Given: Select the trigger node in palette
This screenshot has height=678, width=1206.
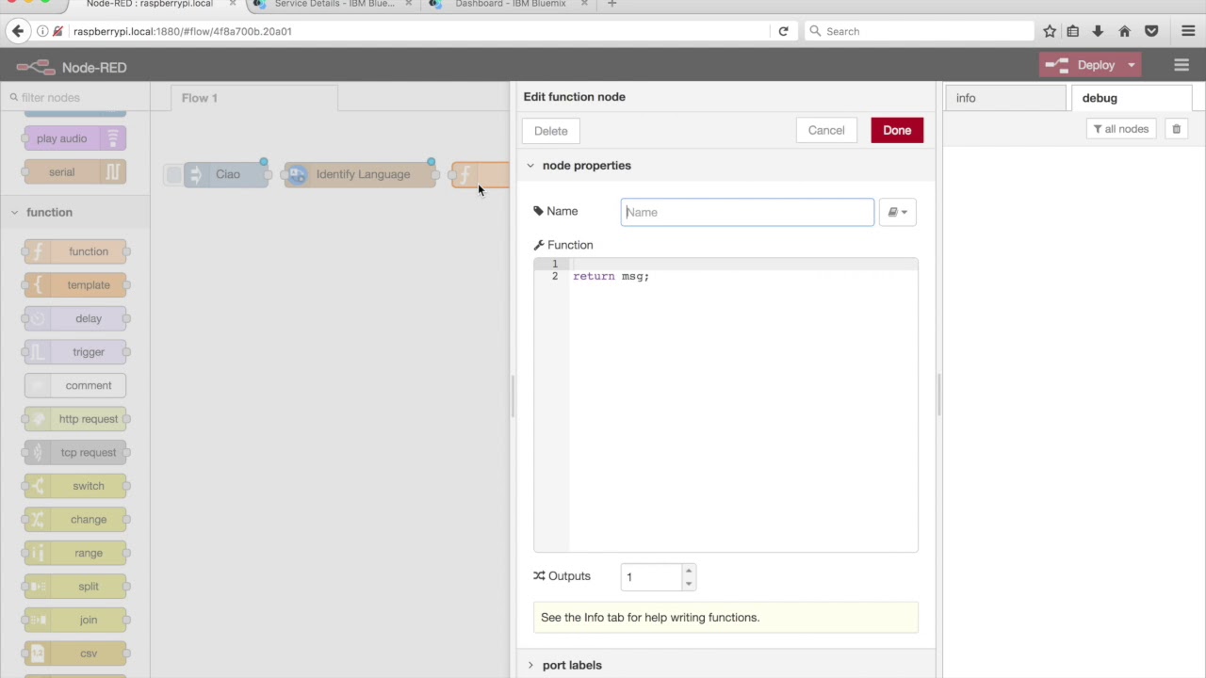Looking at the screenshot, I should [x=75, y=352].
